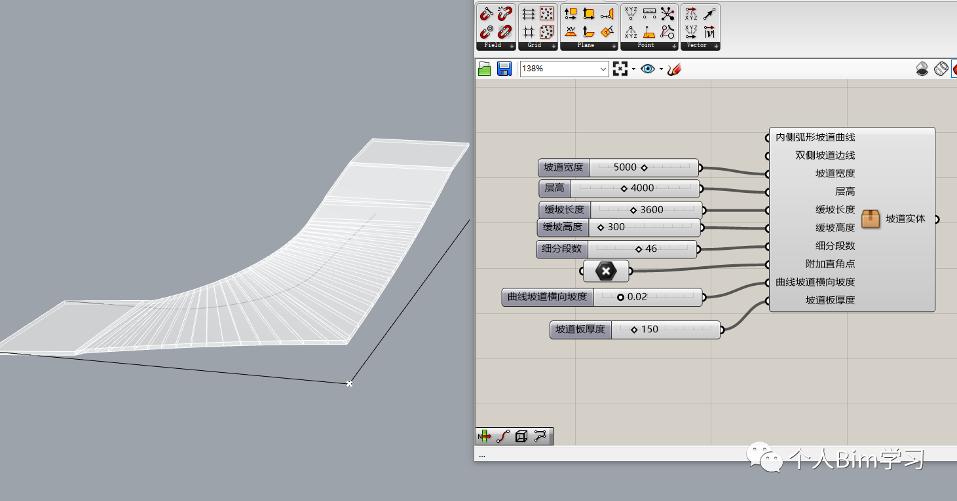This screenshot has width=957, height=501.
Task: Click the wireframe box icon in bottom toolbar
Action: point(521,436)
